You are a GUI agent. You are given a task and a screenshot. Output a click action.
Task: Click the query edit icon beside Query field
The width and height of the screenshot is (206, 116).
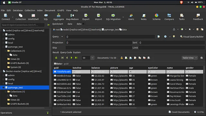tap(159, 36)
